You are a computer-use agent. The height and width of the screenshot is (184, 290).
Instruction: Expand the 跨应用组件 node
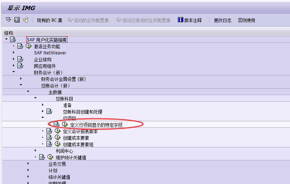14,65
